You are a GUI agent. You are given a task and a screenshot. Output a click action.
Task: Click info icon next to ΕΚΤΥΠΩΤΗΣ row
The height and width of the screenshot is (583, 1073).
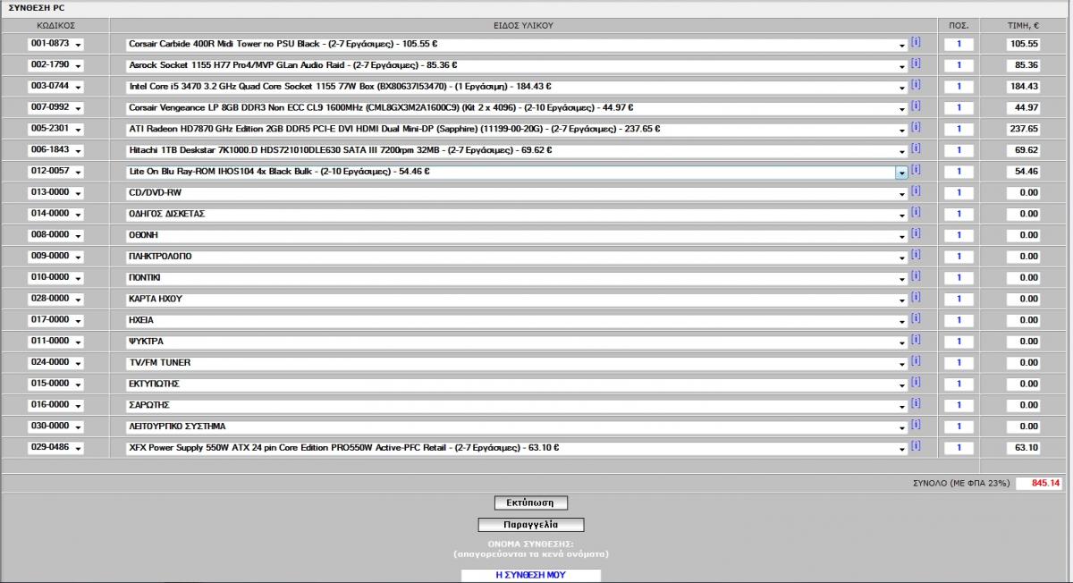pyautogui.click(x=916, y=382)
